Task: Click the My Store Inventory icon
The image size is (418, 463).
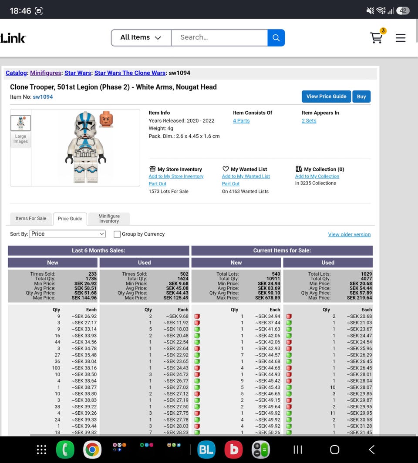Action: click(x=152, y=169)
